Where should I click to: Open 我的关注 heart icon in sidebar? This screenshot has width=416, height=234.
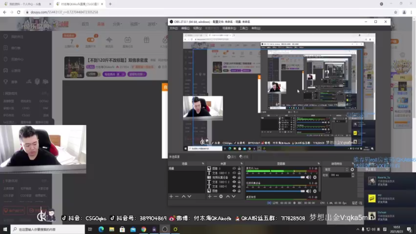pyautogui.click(x=6, y=36)
